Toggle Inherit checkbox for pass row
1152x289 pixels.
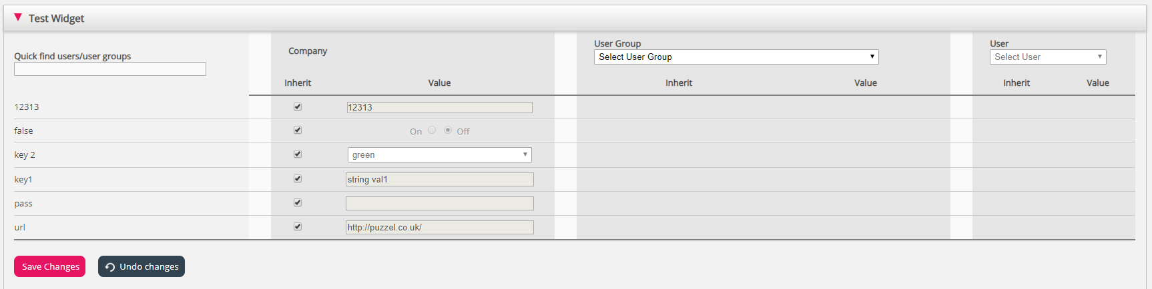tap(298, 202)
